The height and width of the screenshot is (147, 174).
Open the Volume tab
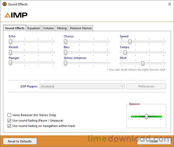(x=49, y=28)
